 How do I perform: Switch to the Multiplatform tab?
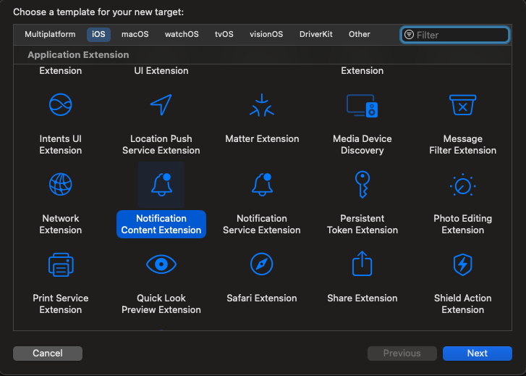click(x=50, y=34)
